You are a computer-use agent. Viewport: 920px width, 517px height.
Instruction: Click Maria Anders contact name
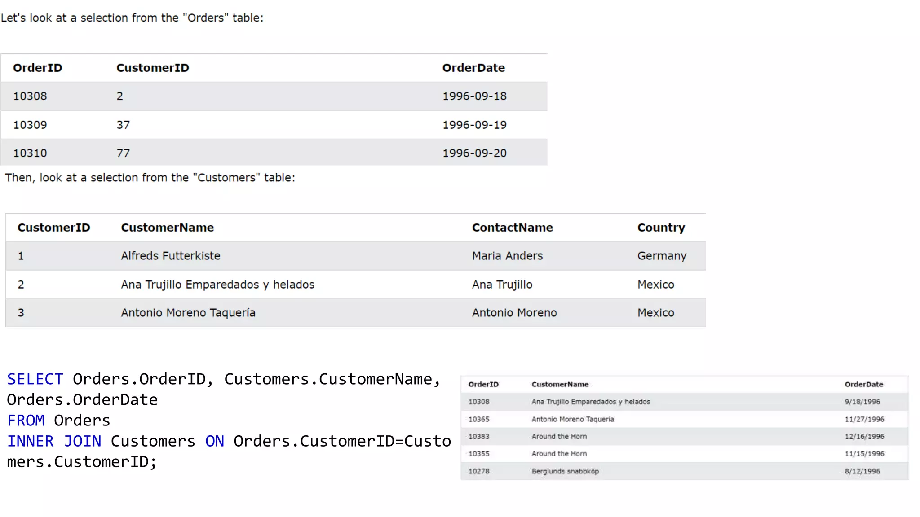click(507, 256)
